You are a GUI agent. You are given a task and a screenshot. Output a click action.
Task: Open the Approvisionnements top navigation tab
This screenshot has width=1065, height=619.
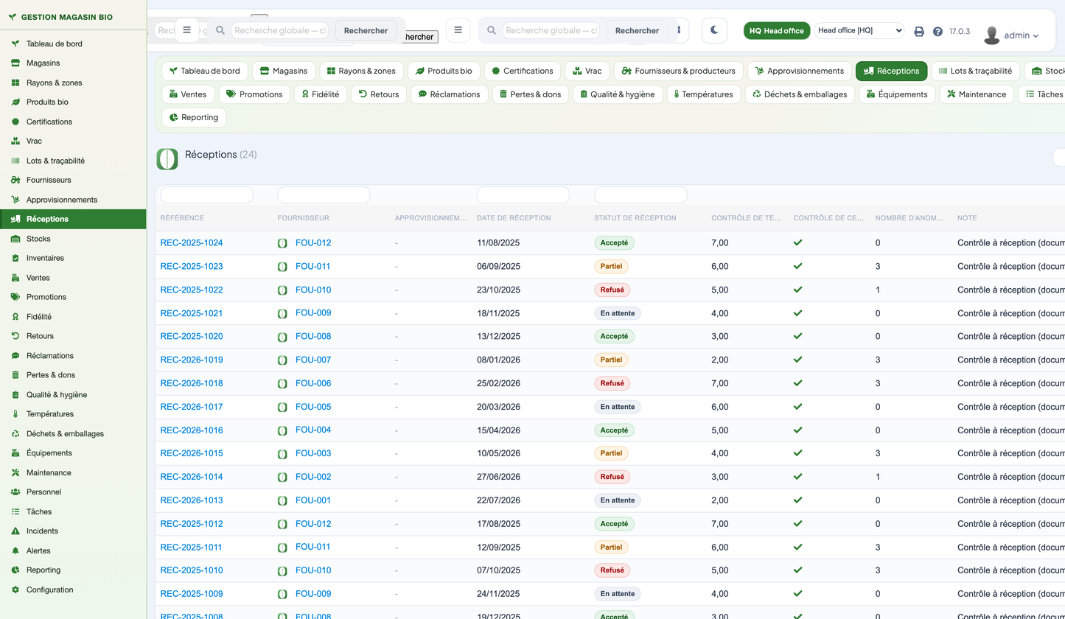pos(799,71)
